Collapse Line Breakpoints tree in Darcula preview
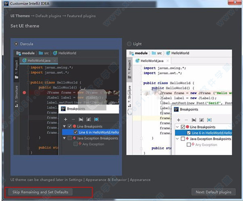The width and height of the screenshot is (243, 201). coord(64,126)
